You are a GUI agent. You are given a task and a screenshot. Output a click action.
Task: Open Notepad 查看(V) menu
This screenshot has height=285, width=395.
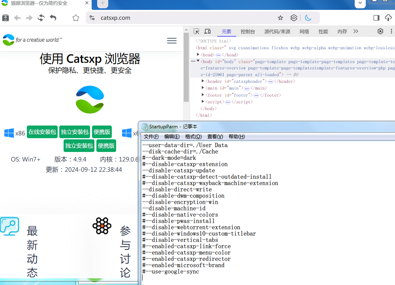(215, 137)
